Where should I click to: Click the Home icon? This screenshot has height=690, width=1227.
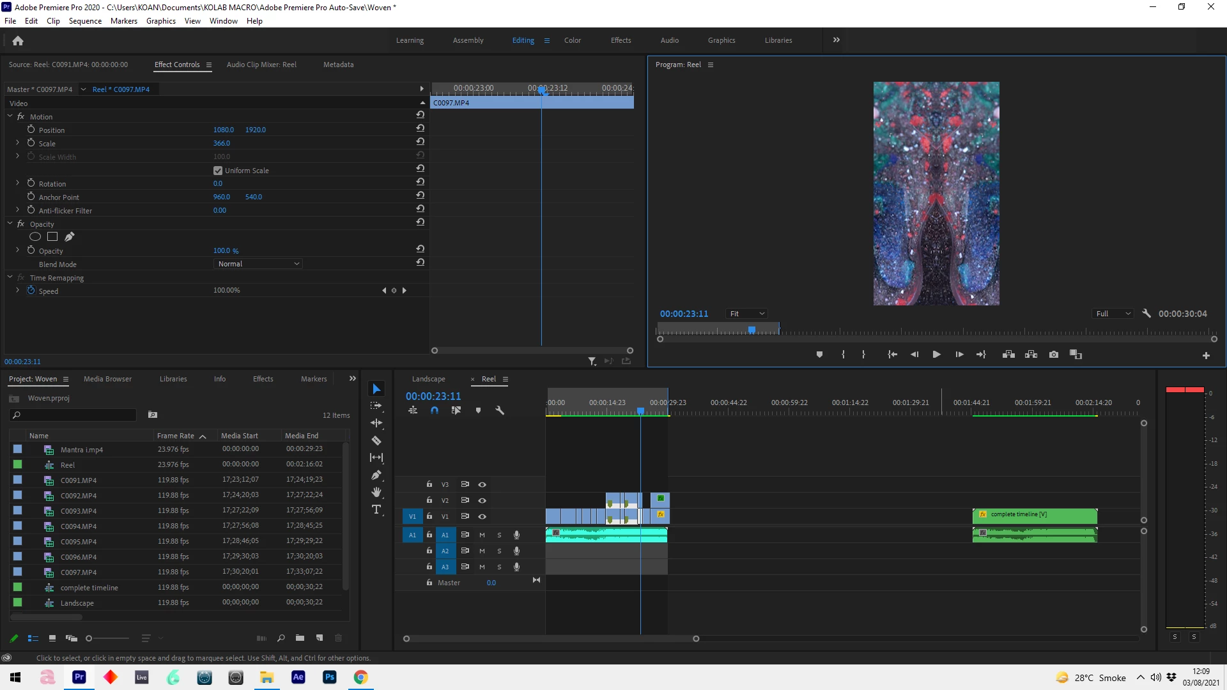pos(18,41)
